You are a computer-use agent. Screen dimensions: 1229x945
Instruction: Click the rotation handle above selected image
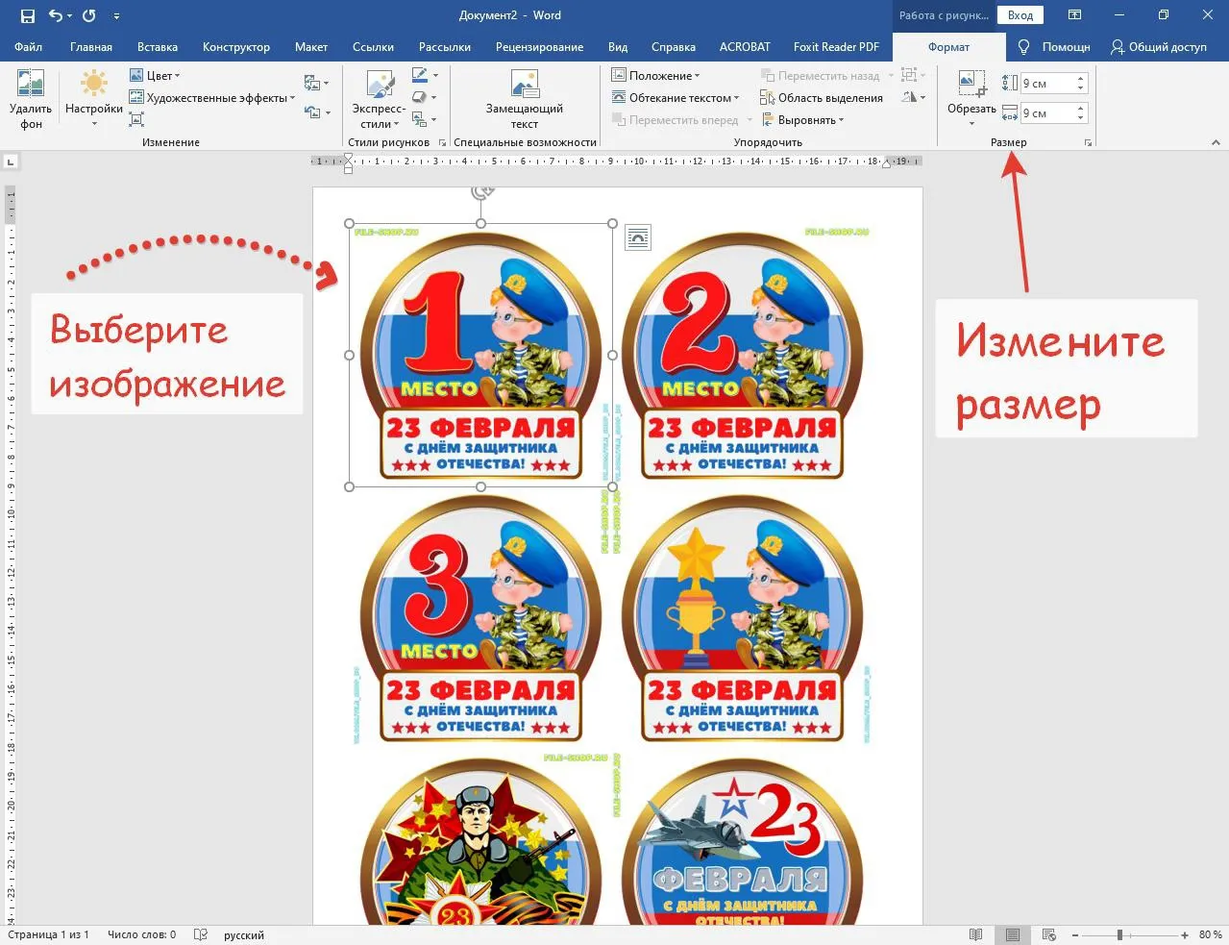tap(481, 192)
